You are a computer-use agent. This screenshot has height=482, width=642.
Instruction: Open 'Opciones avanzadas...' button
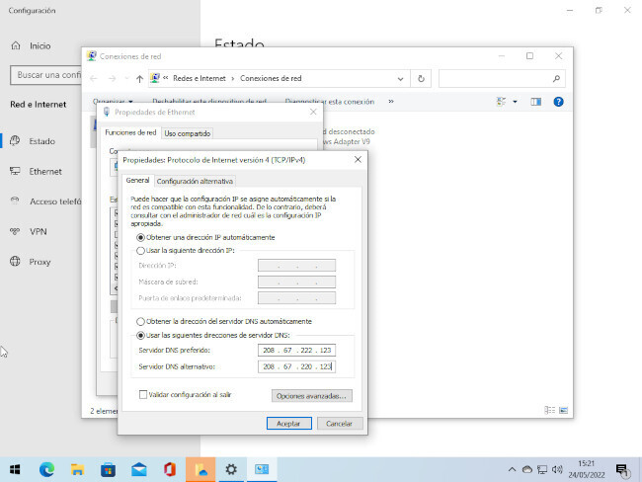click(311, 395)
